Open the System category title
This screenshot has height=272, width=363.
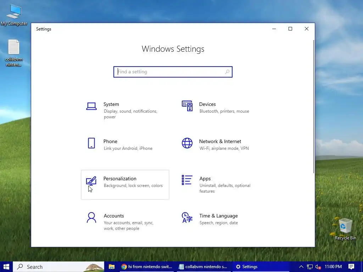point(111,104)
